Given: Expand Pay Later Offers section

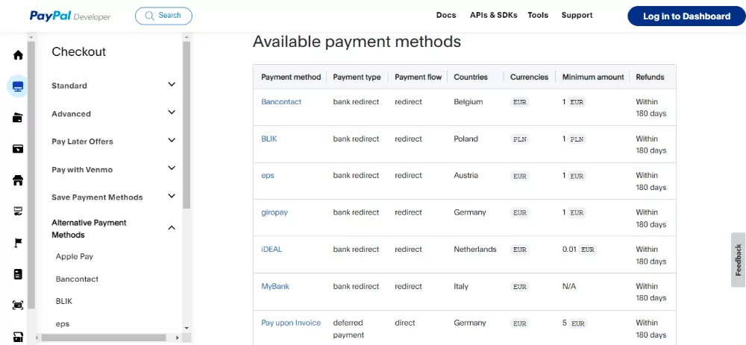Looking at the screenshot, I should 172,140.
